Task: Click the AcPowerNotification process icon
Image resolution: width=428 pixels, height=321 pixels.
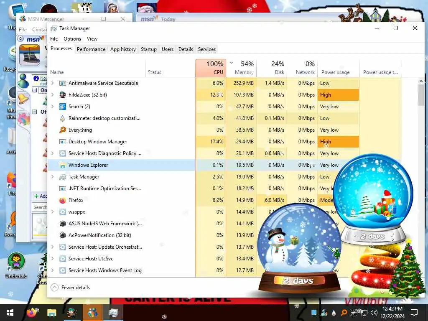Action: tap(63, 235)
